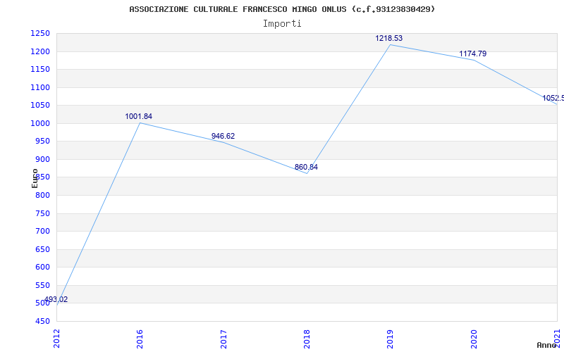Click the x-axis year 2017

223,339
